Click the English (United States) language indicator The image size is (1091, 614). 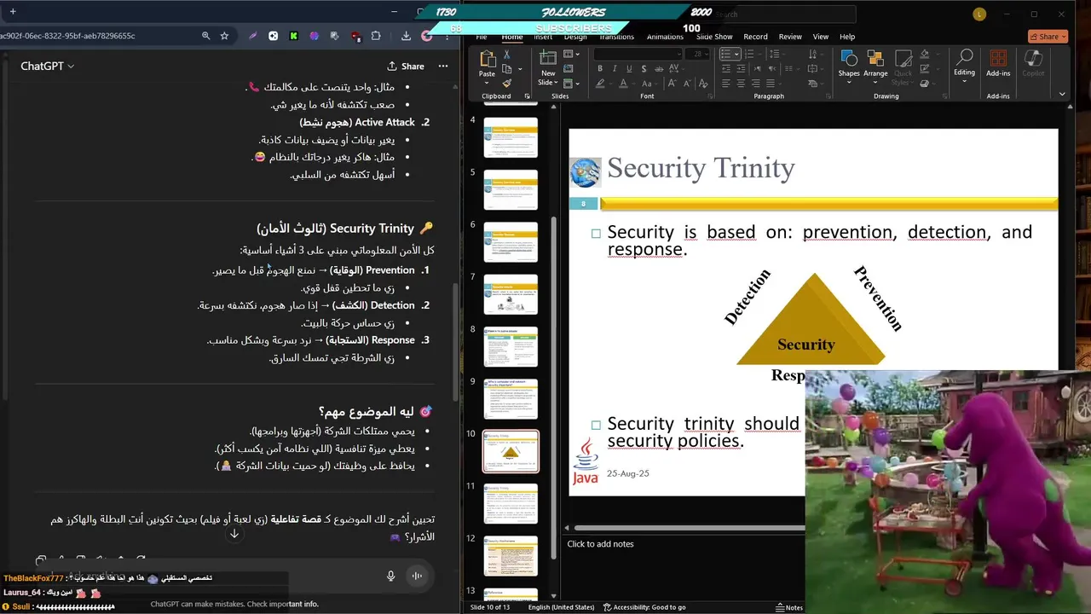click(x=561, y=607)
